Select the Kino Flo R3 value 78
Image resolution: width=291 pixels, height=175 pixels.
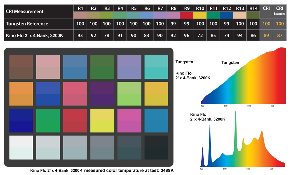(107, 36)
